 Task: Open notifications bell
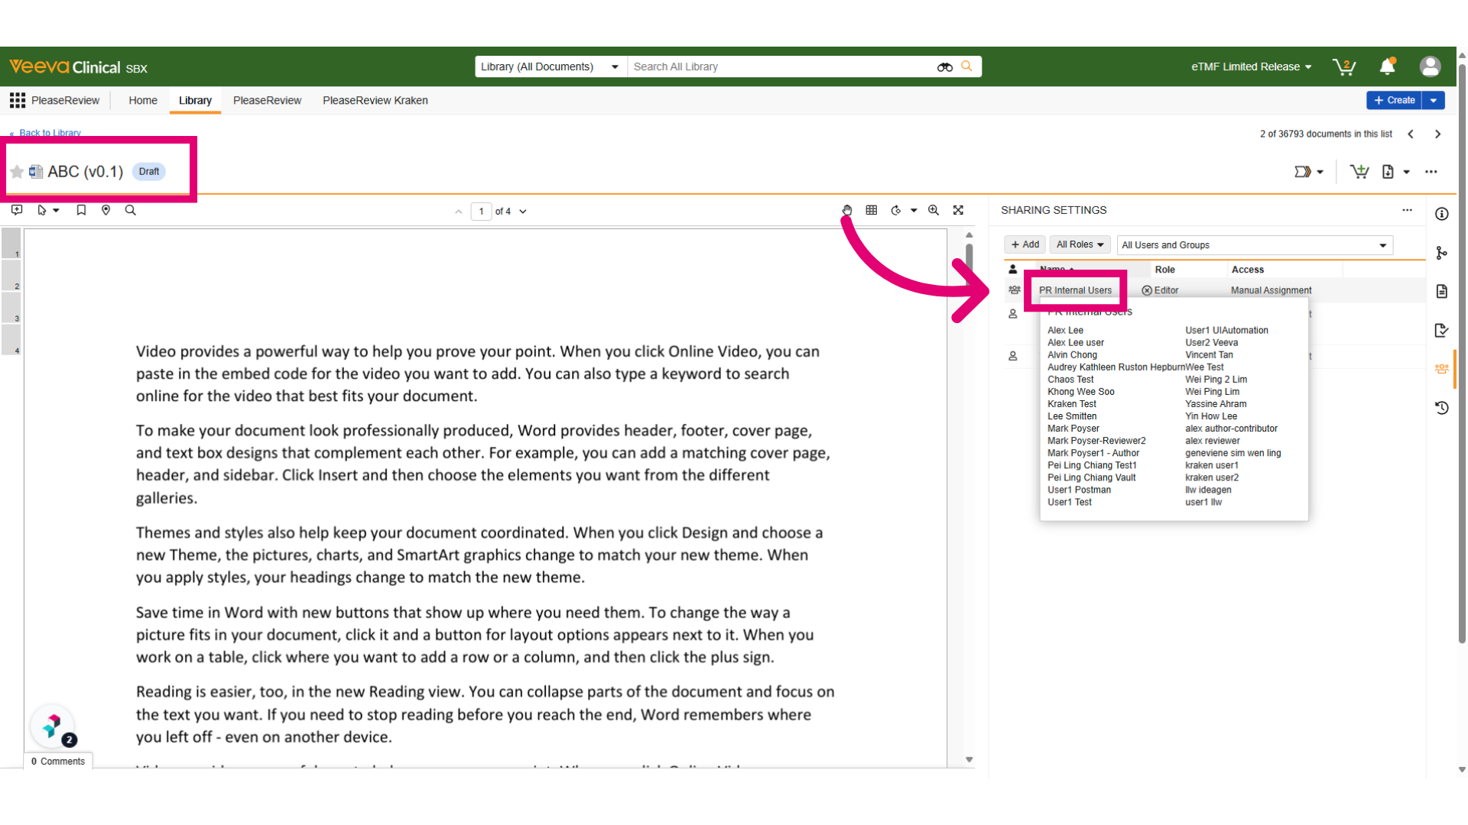point(1387,66)
